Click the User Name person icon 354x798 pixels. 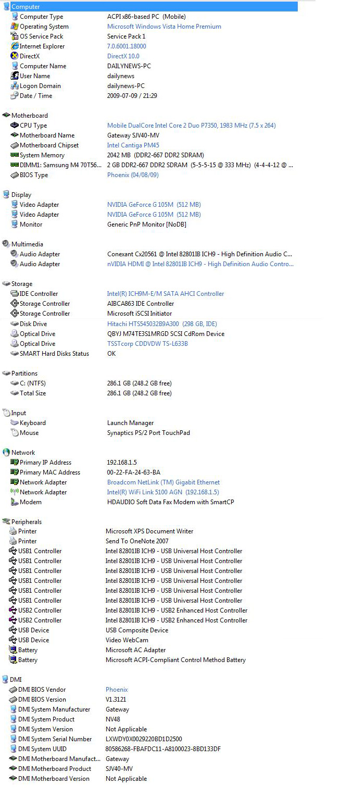(15, 76)
